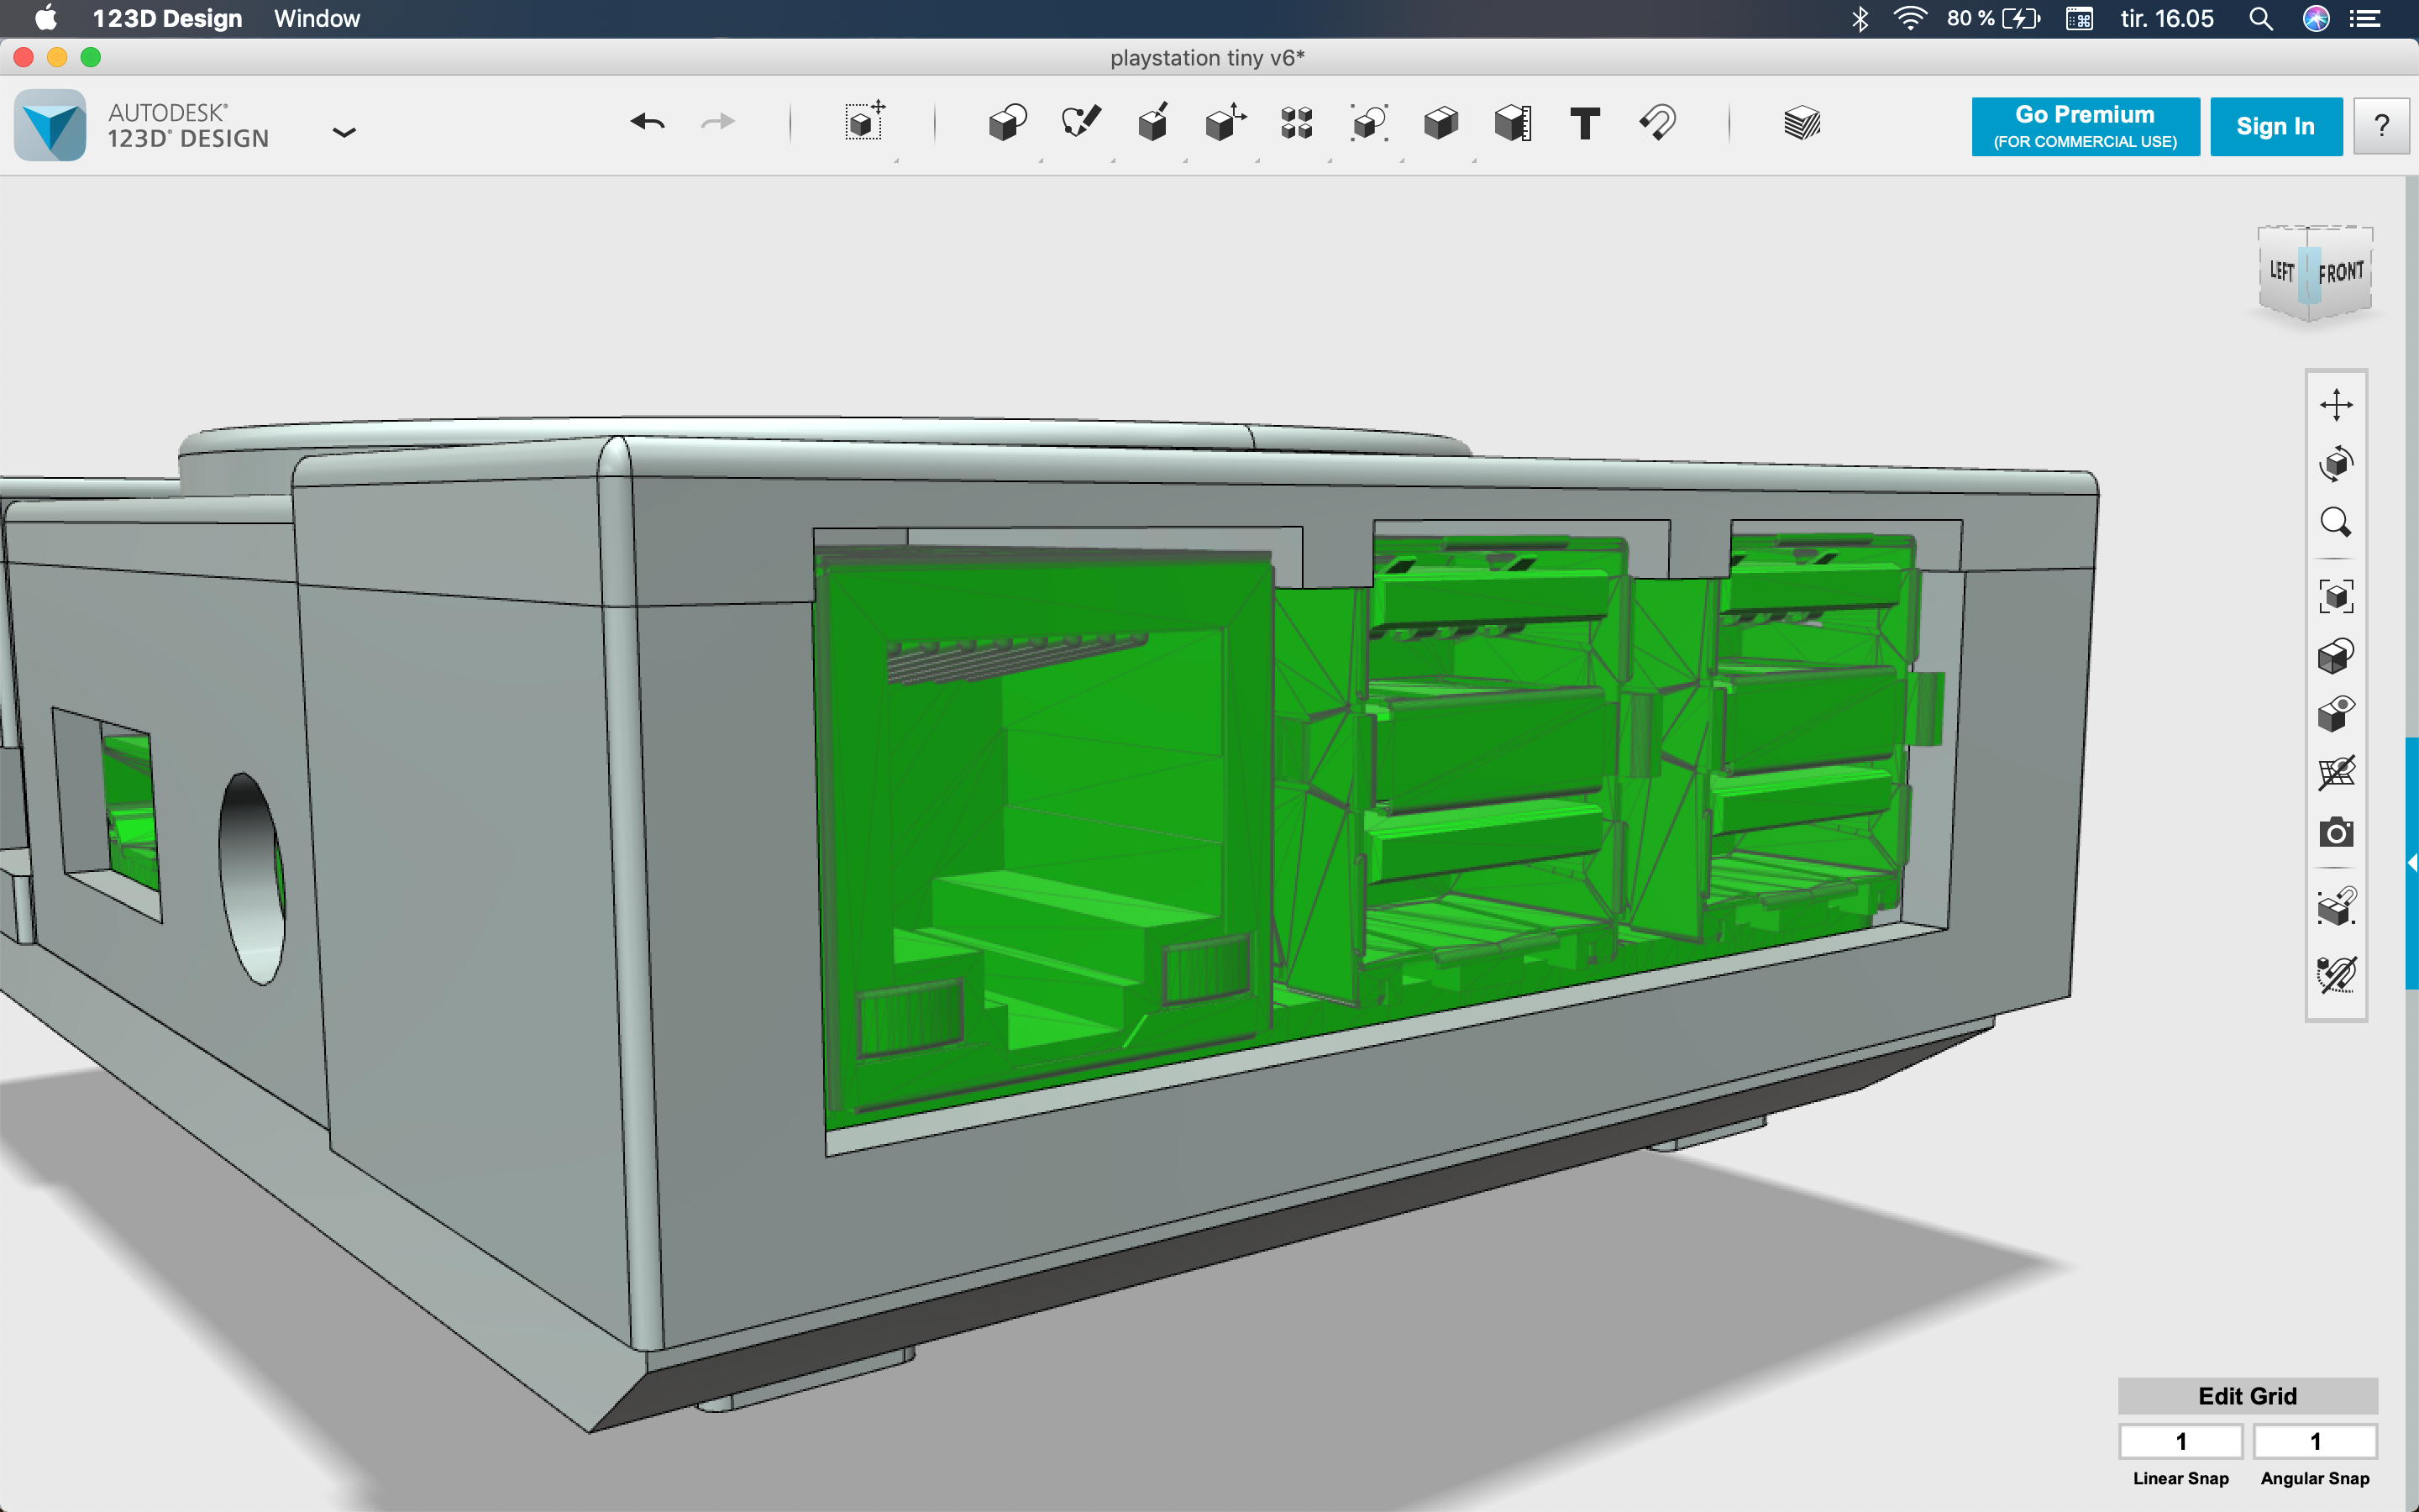Open the Primitives tool icon
This screenshot has width=2419, height=1512.
[1008, 123]
